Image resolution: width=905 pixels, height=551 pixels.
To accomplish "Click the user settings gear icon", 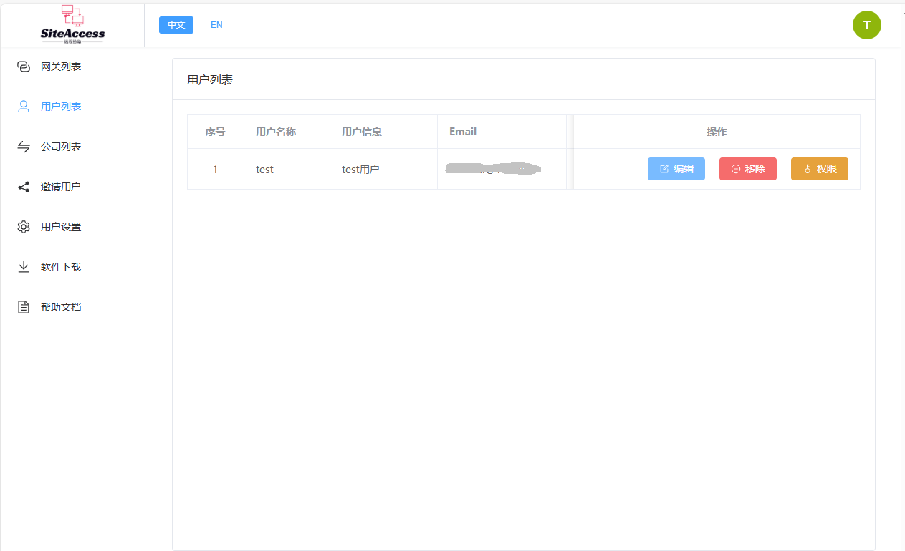I will [24, 227].
